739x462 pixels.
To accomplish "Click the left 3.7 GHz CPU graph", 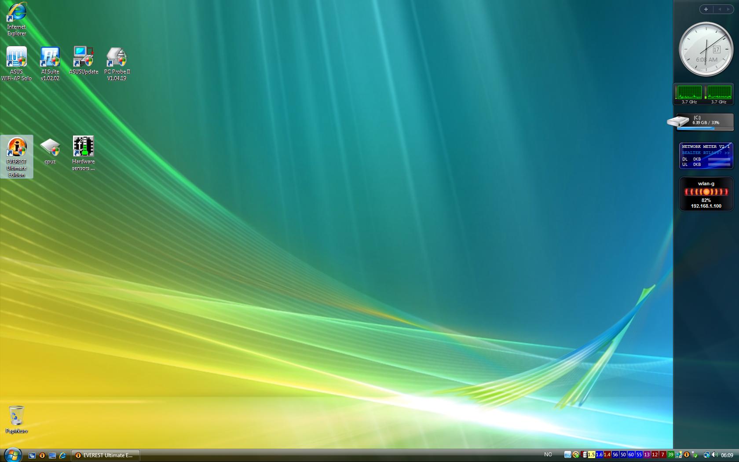I will (x=689, y=92).
